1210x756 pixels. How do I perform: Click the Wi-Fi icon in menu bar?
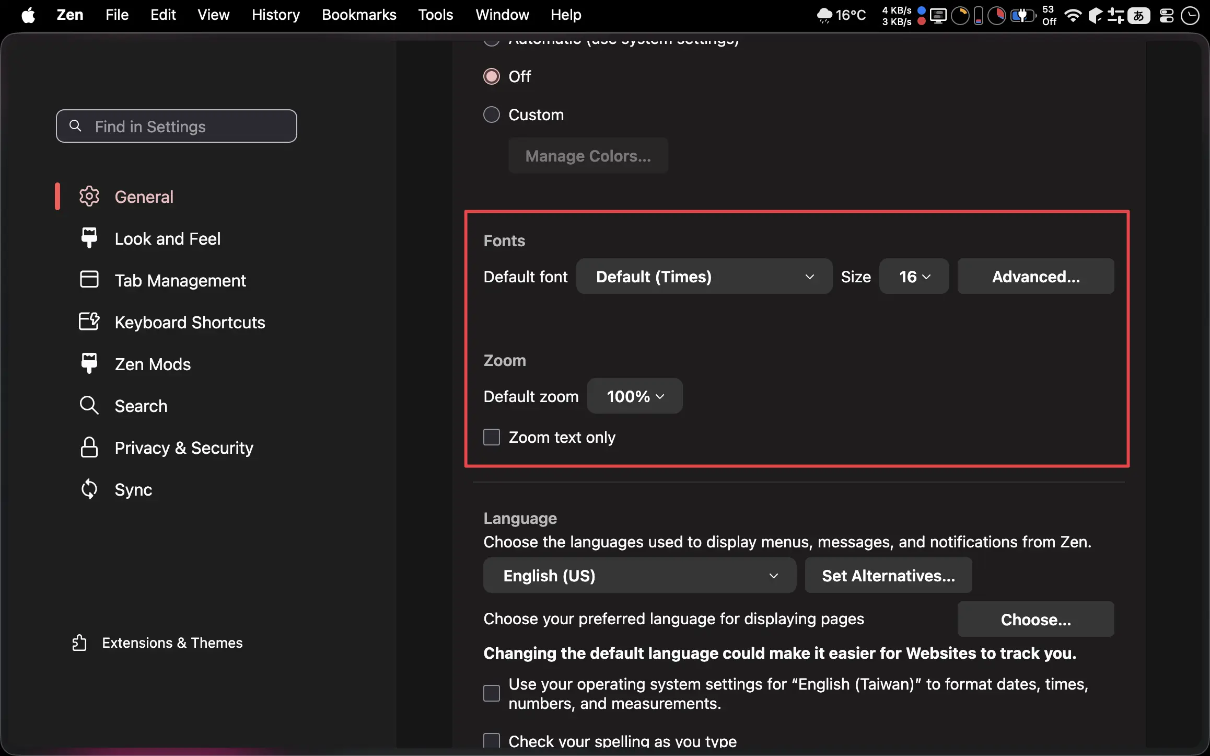tap(1073, 15)
